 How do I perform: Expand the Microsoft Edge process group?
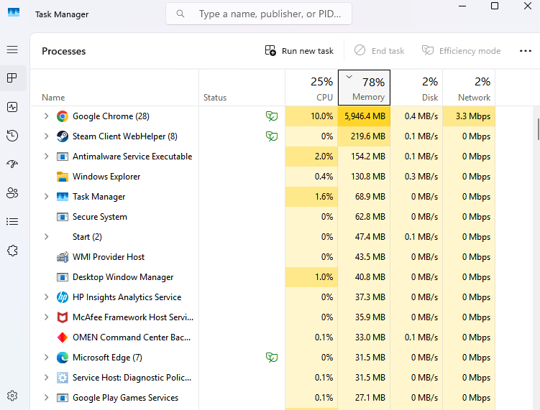[47, 358]
